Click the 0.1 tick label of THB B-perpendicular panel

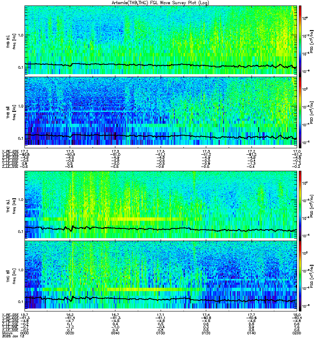[x=21, y=67]
